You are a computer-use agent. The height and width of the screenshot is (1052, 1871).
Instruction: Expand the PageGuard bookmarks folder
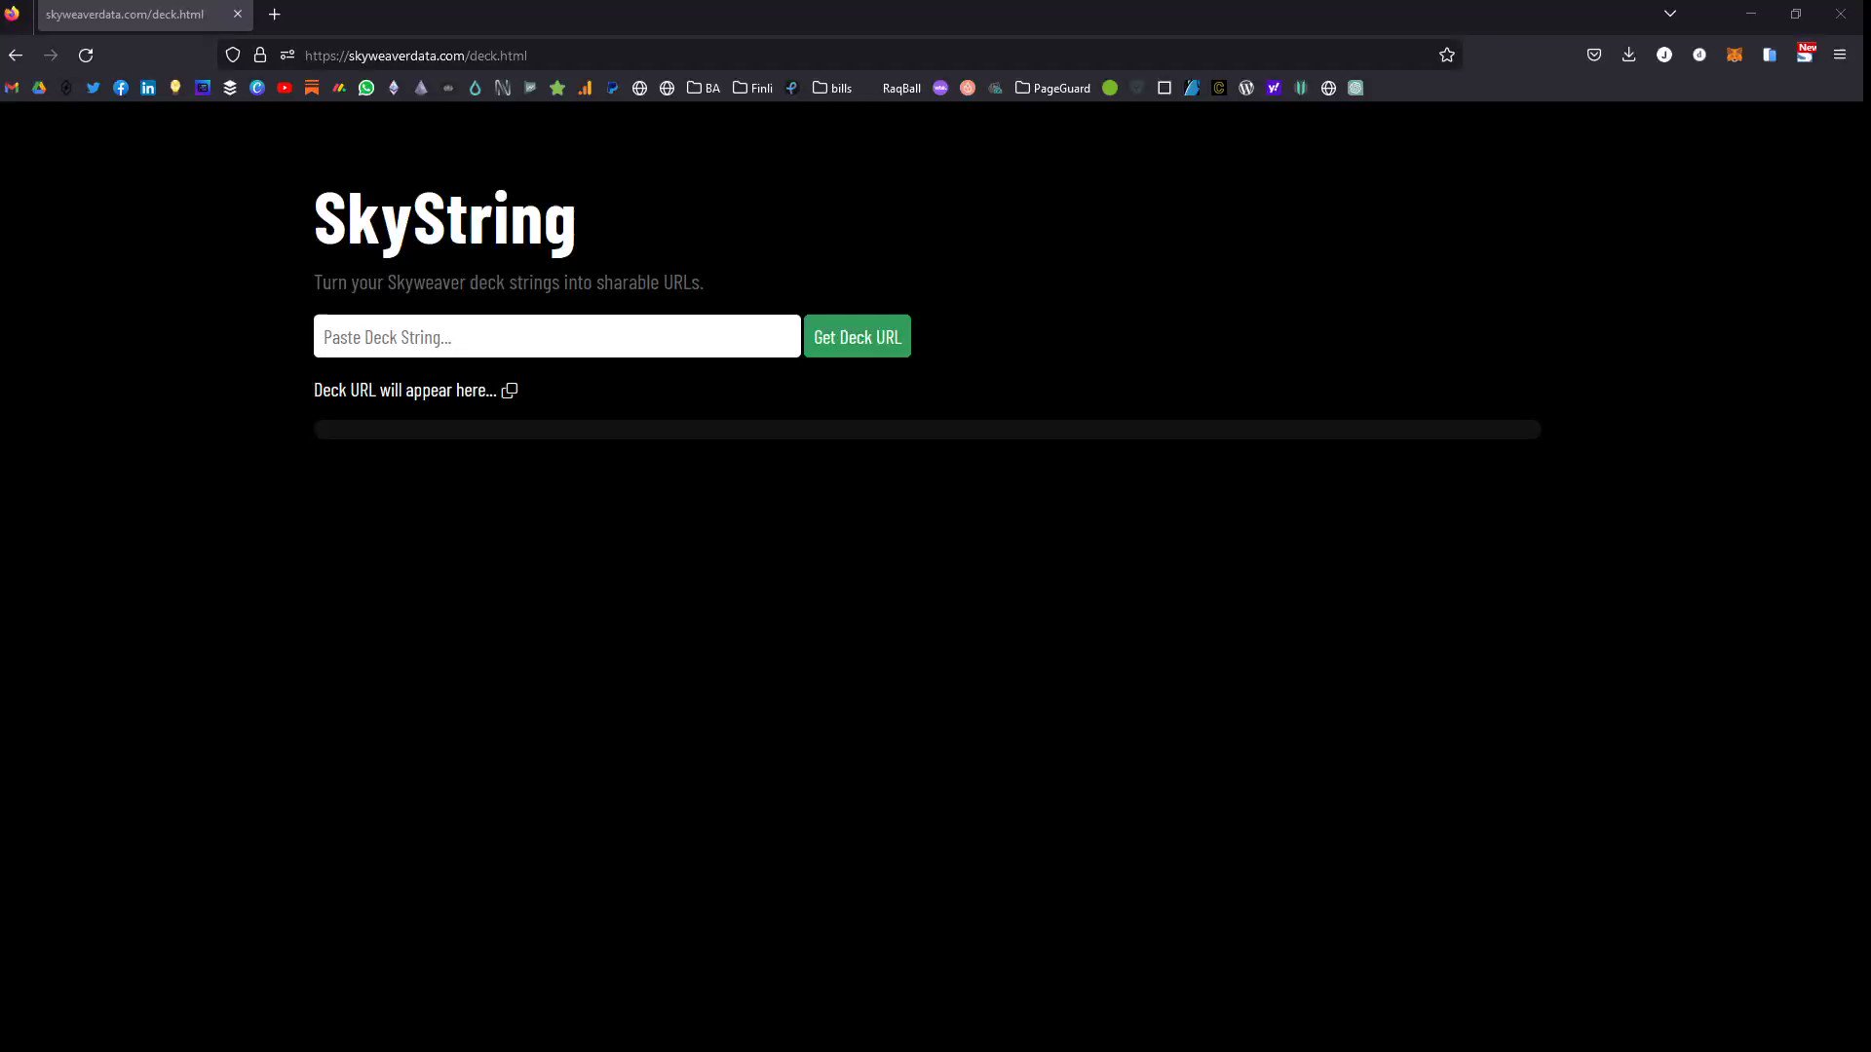[1052, 88]
